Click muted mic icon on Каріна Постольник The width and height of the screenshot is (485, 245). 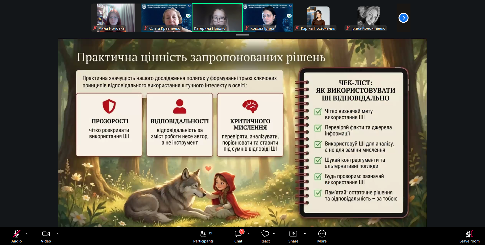pyautogui.click(x=297, y=28)
